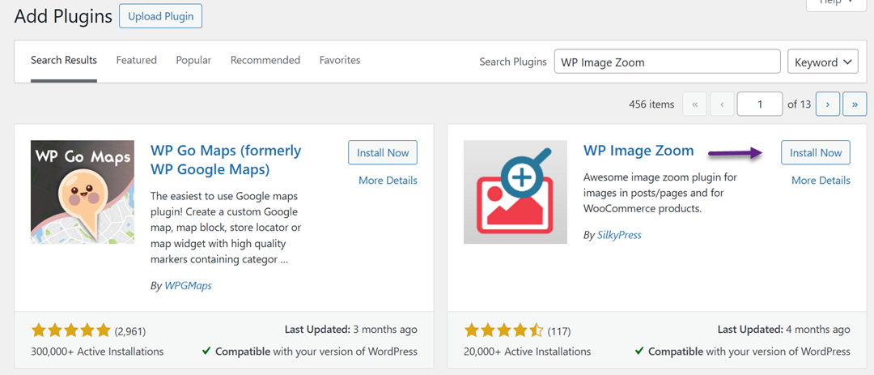Click the WP Go Maps plugin icon
Screen dimensions: 874x375
(x=83, y=192)
